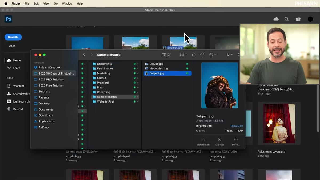The height and width of the screenshot is (180, 320).
Task: Select Recording folder in Finder
Action: tap(115, 92)
